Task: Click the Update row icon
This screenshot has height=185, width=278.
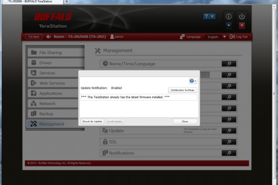Action: pos(105,130)
